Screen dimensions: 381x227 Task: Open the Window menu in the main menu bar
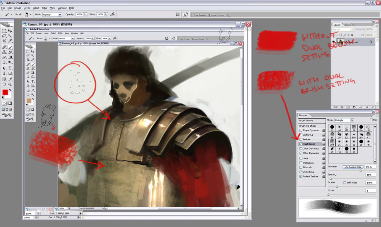(x=62, y=8)
